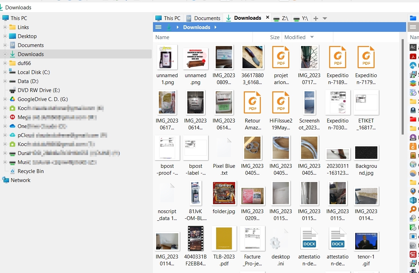The height and width of the screenshot is (273, 419).
Task: Click the Mega drive label in tree
Action: [x=57, y=117]
